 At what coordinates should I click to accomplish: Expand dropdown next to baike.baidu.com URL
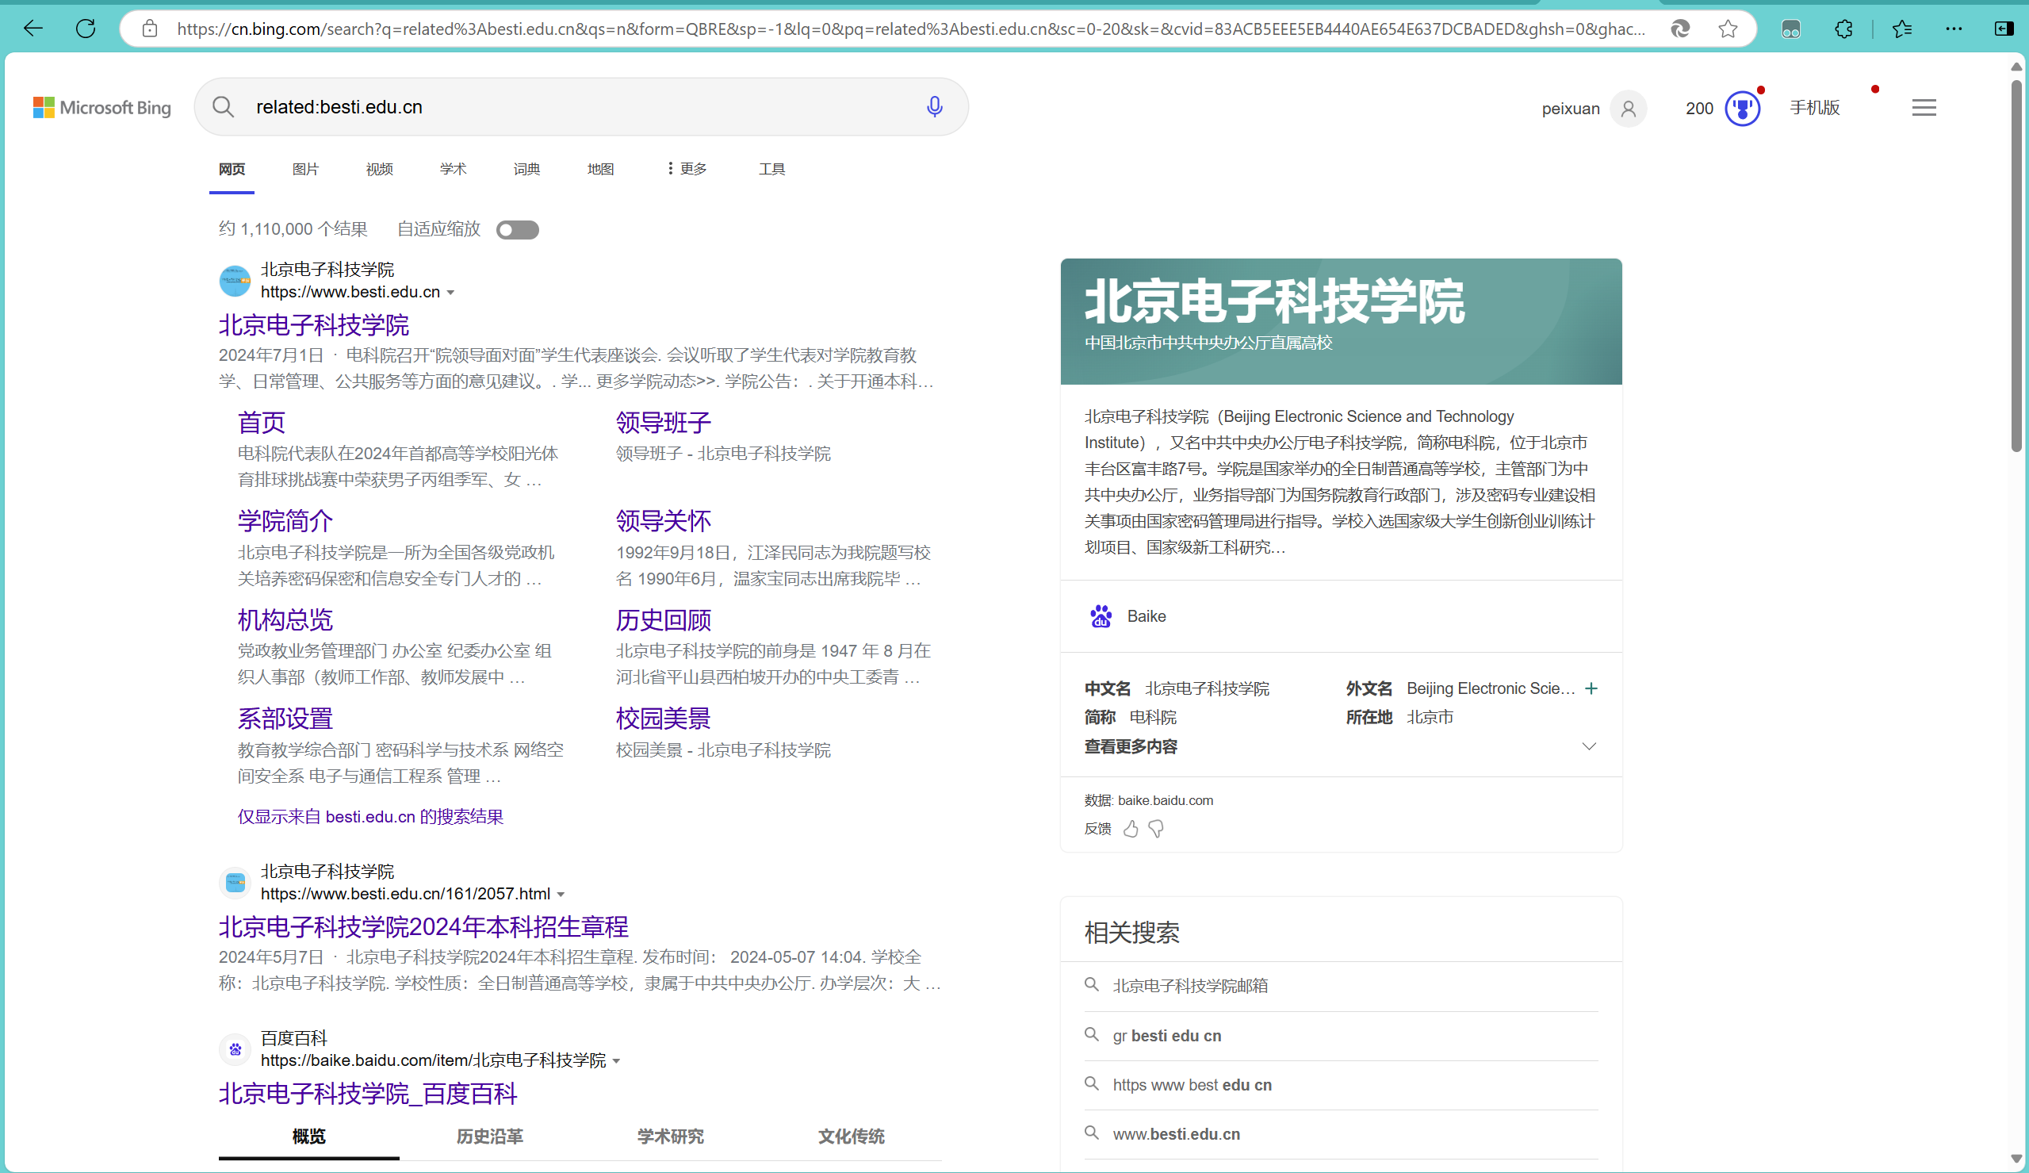616,1061
